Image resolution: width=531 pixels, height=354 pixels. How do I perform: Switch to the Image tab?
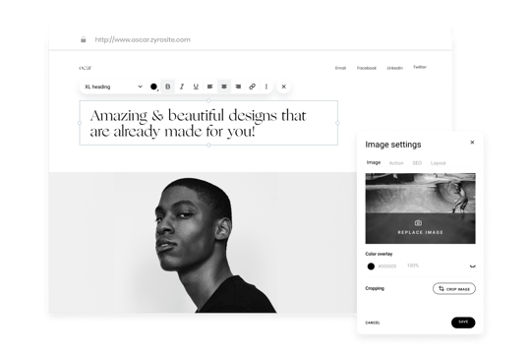[x=374, y=162]
